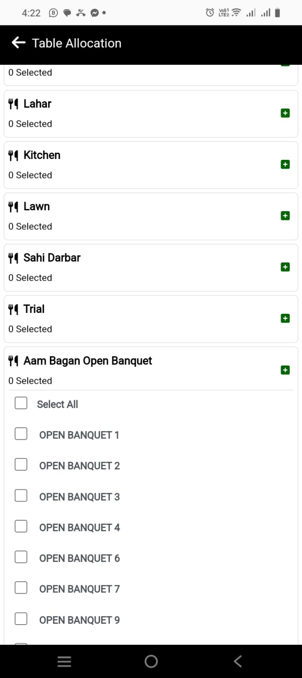
Task: Open the Sahi Darbar area title
Action: (x=52, y=258)
